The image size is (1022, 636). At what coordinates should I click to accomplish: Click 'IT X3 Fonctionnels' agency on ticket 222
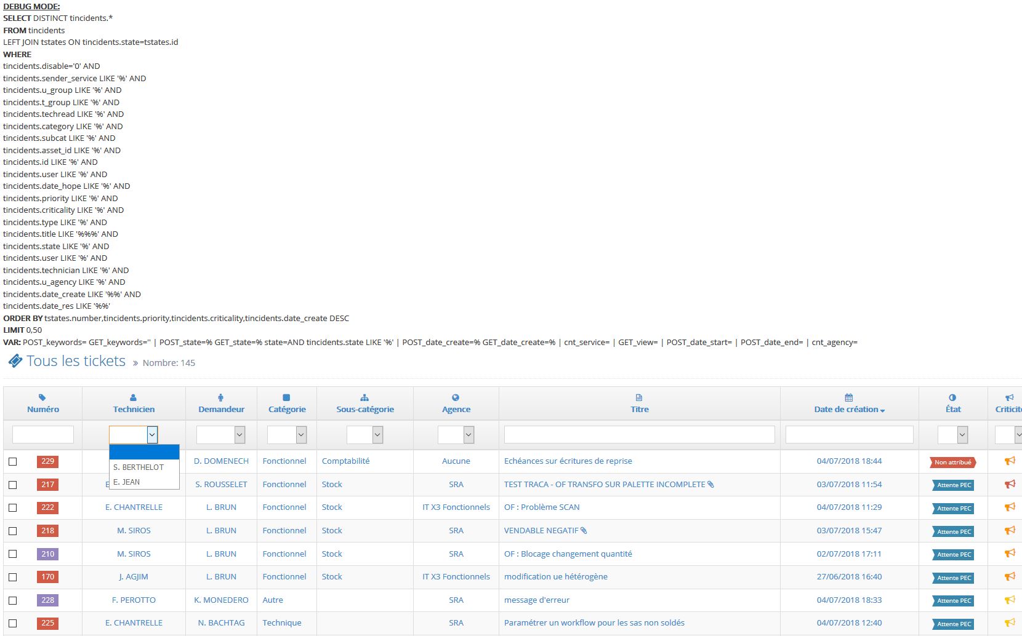pos(456,507)
